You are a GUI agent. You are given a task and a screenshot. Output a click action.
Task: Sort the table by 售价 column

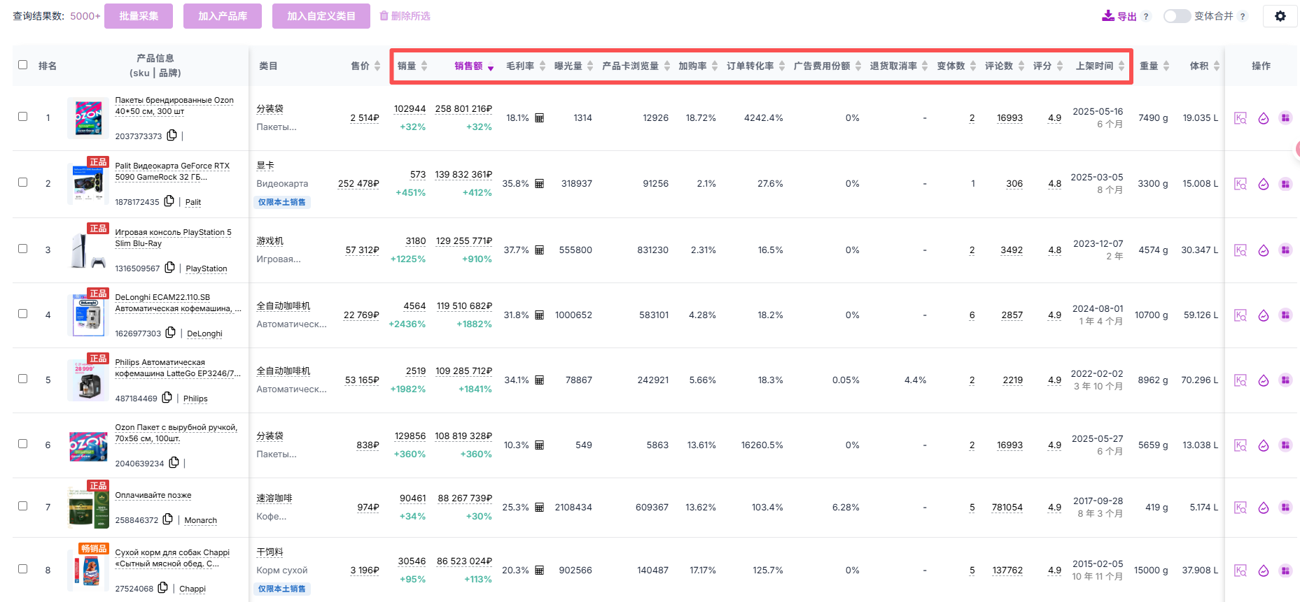(x=365, y=66)
